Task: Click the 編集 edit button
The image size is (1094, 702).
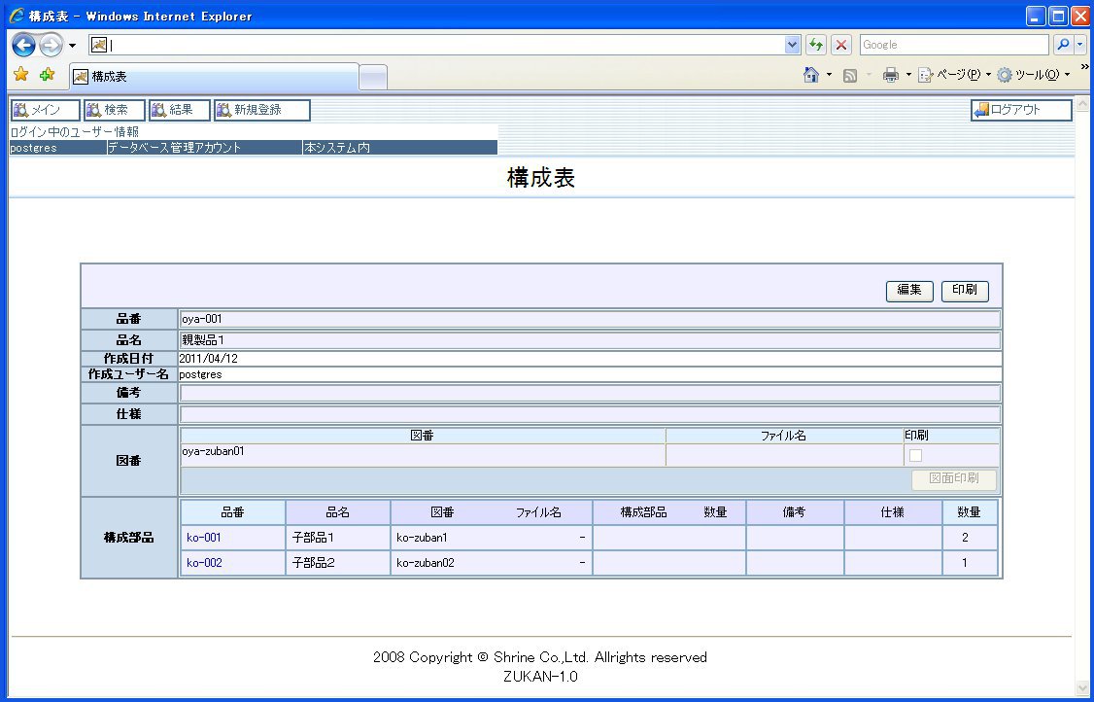Action: coord(909,291)
